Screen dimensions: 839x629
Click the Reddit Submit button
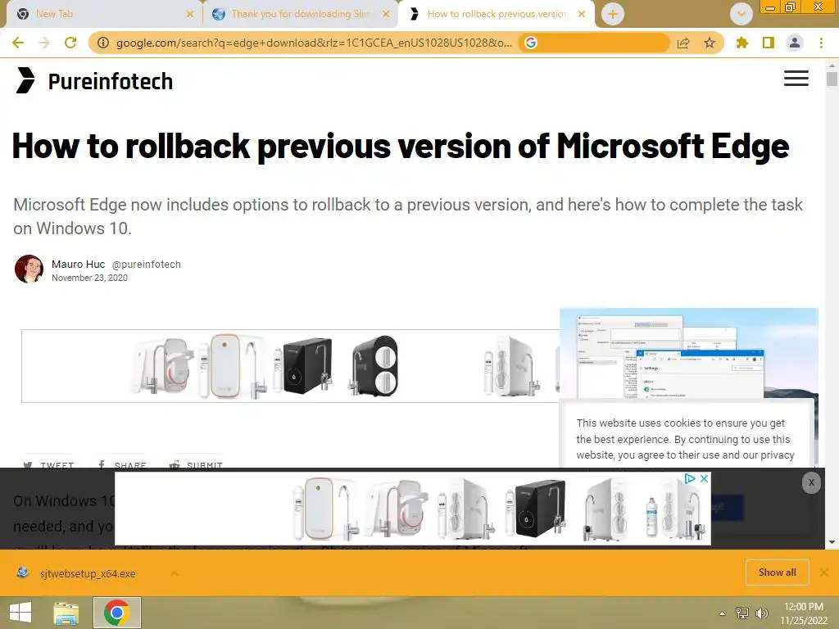pos(196,464)
